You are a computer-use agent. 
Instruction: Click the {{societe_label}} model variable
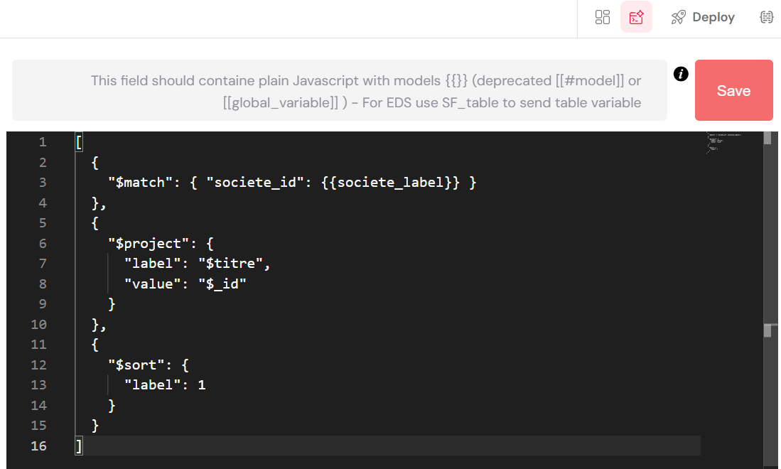click(390, 183)
